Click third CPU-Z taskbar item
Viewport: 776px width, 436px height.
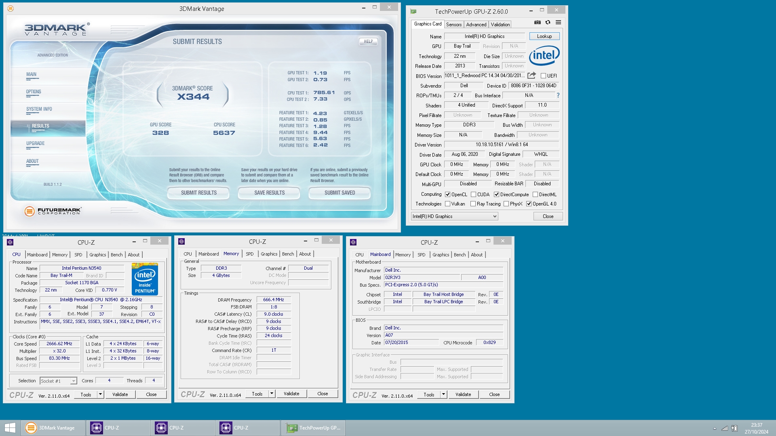(247, 428)
